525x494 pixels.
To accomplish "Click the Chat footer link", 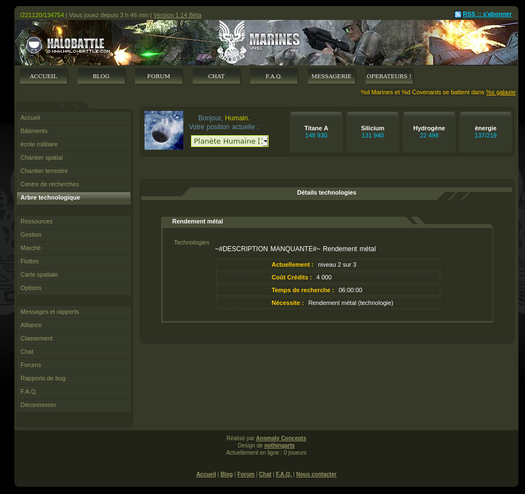I will (x=265, y=475).
